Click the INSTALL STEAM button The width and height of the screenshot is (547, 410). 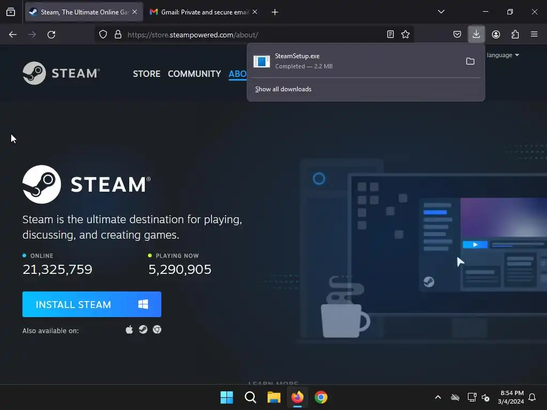click(x=92, y=304)
